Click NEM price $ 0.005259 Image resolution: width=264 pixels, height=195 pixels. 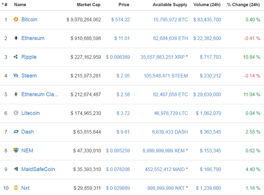coord(118,150)
